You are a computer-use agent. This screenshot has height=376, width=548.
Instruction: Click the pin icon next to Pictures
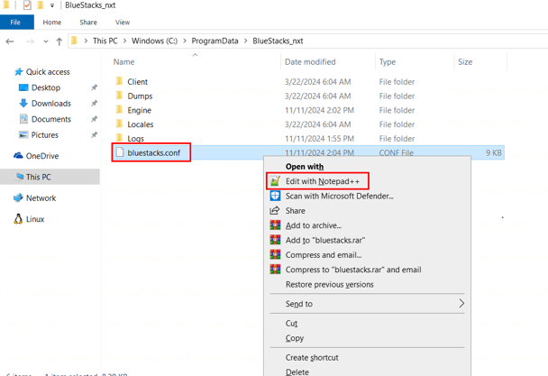coord(94,134)
